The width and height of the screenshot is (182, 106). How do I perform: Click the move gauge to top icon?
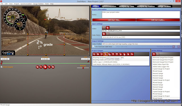(x=117, y=54)
